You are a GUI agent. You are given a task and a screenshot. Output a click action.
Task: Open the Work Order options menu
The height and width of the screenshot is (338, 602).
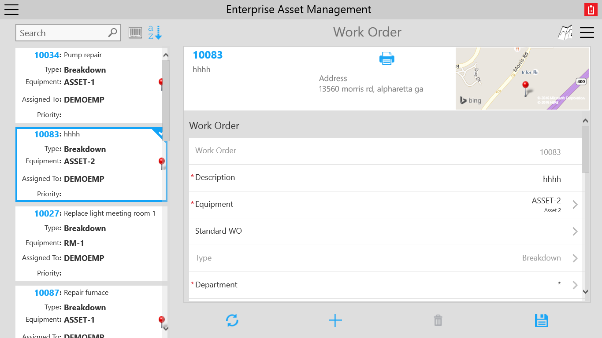click(587, 33)
